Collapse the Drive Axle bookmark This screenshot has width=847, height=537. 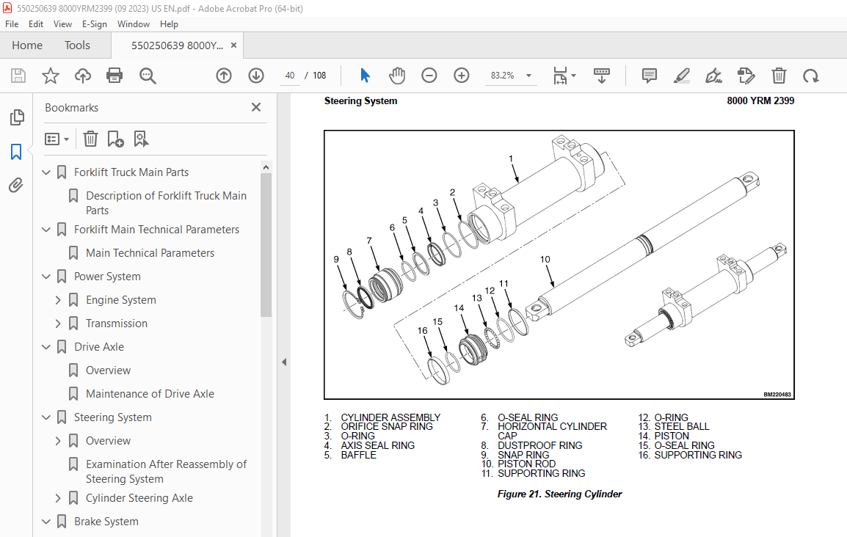tap(46, 347)
